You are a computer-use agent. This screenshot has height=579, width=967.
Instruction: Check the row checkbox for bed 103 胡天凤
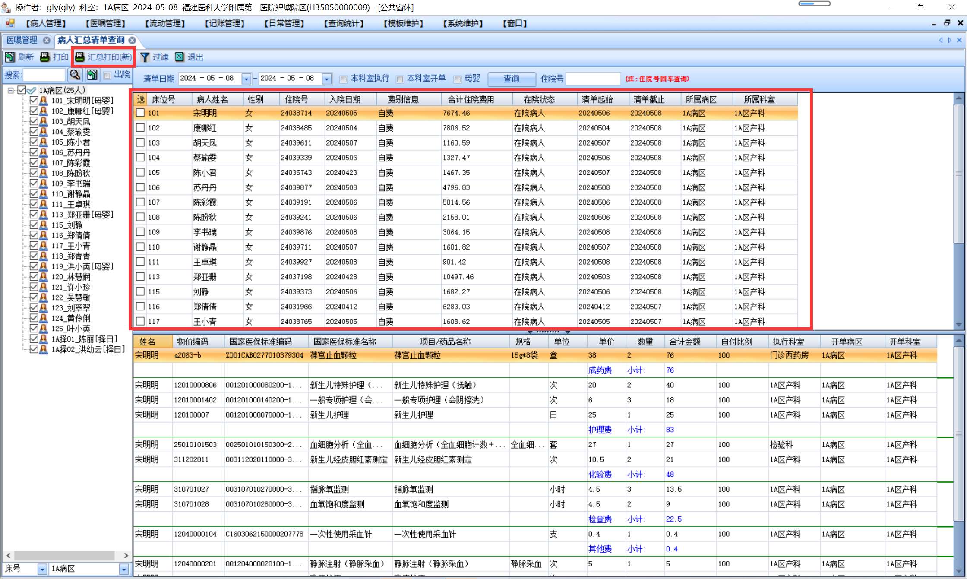pyautogui.click(x=140, y=142)
